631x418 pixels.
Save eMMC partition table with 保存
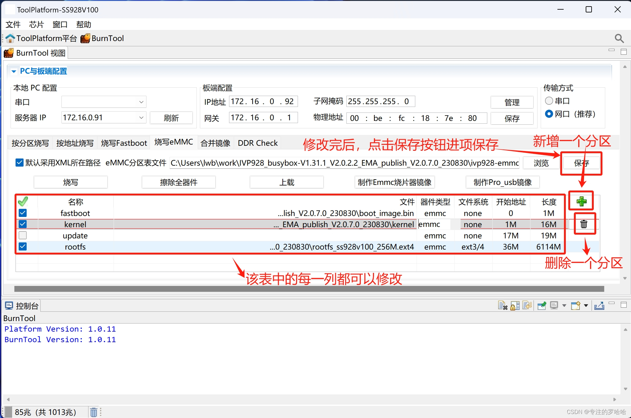(581, 163)
